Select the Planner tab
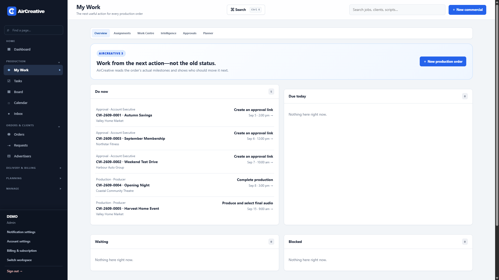Viewport: 499px width, 280px height. click(208, 33)
